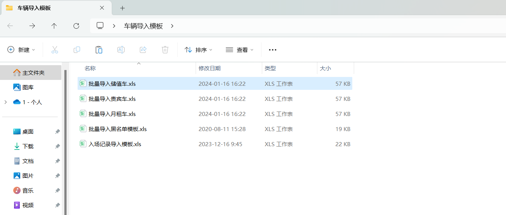
Task: Select file name 批量导入黑名单模板.xls
Action: [118, 129]
